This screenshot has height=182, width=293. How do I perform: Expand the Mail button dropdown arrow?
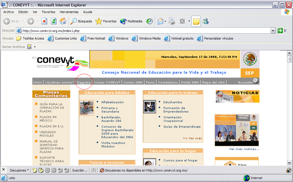tap(165, 21)
